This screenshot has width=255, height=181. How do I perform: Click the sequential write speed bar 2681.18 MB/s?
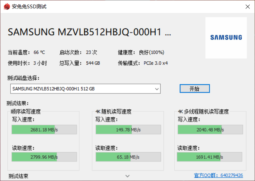(x=44, y=130)
